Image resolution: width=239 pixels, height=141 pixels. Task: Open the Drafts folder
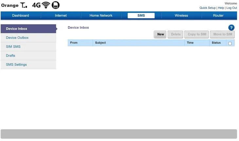(x=10, y=55)
